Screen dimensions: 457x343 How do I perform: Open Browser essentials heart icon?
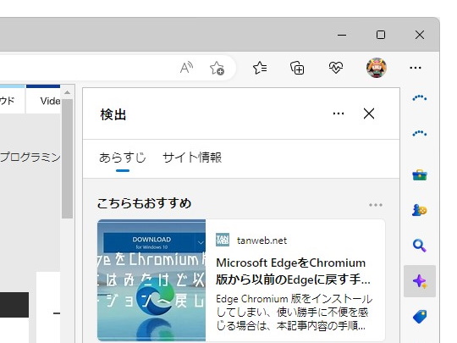pos(336,68)
